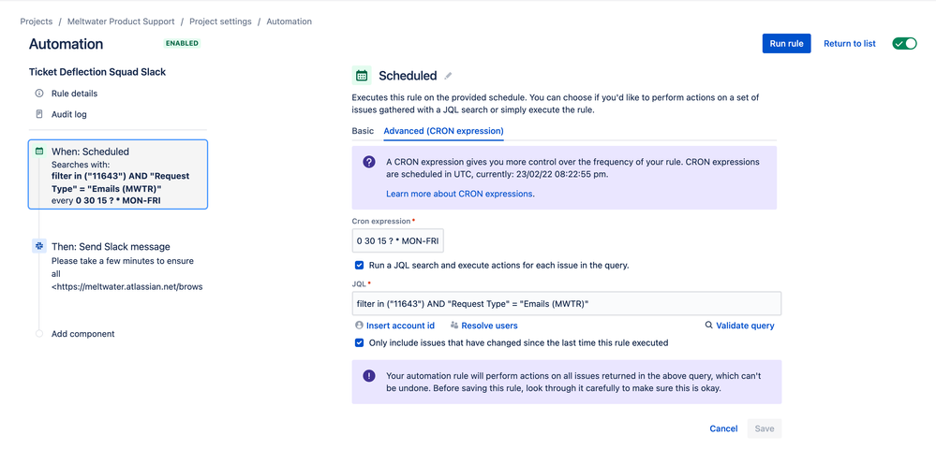
Task: Click Project settings breadcrumb
Action: click(220, 22)
